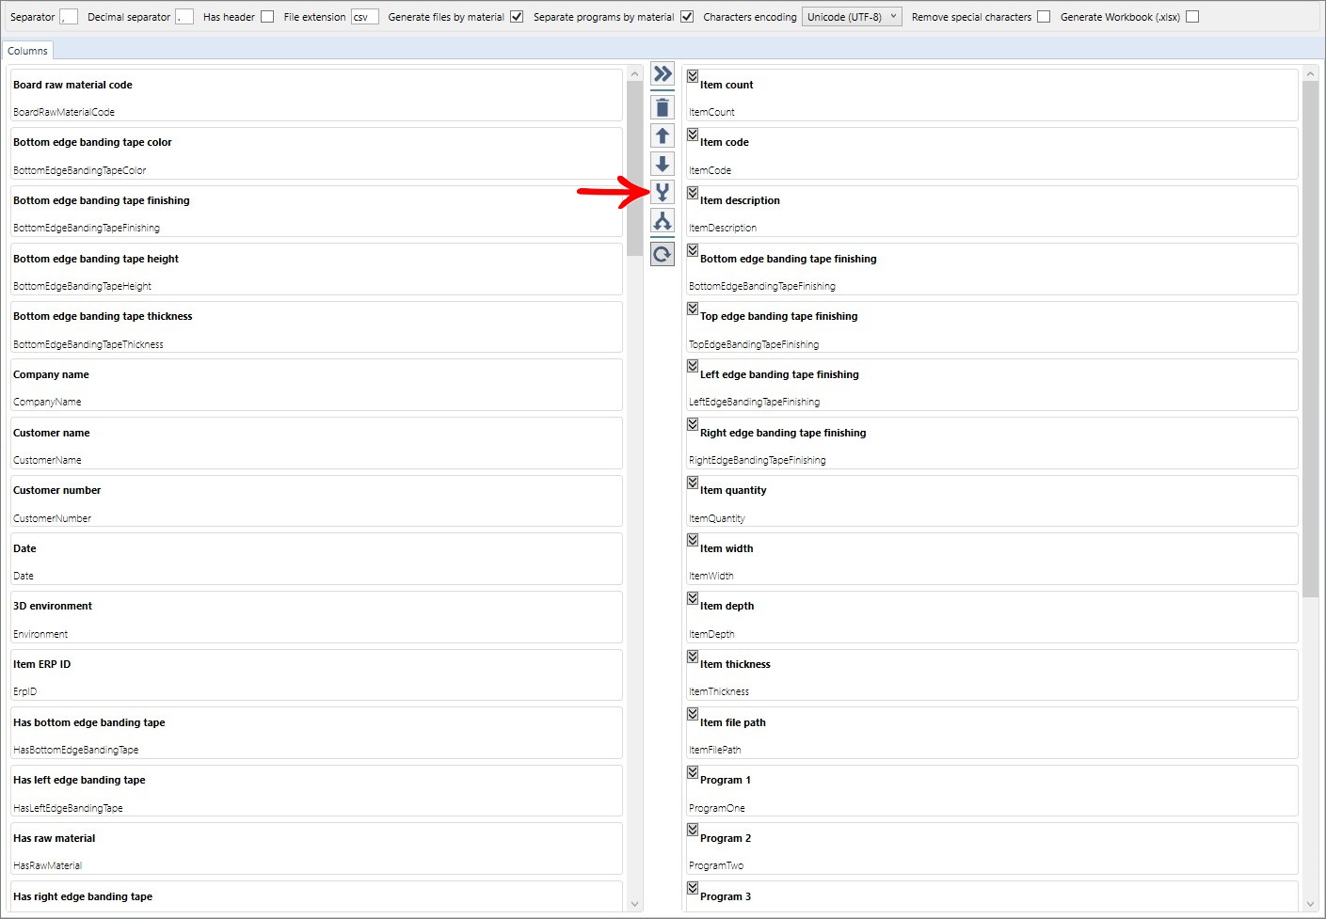1326x919 pixels.
Task: Click the double-chevron add column button
Action: point(663,74)
